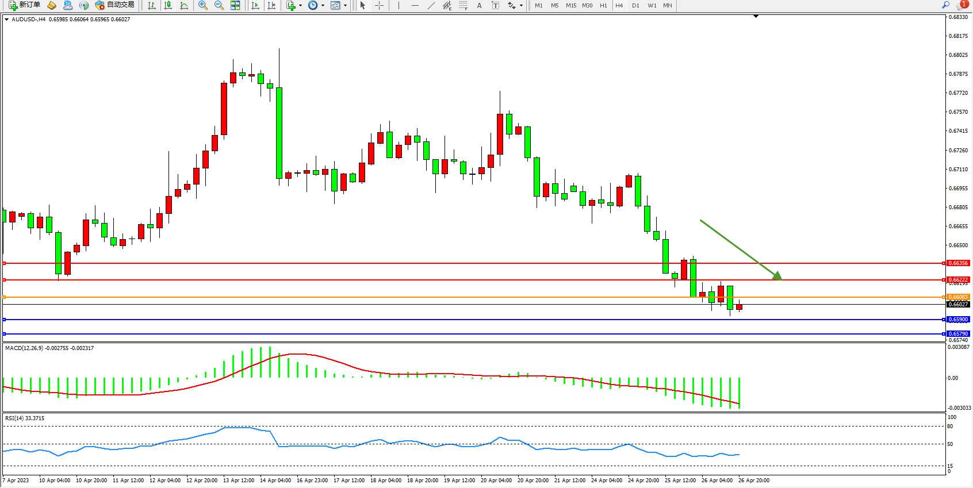
Task: Open the chart templates dropdown
Action: [345, 6]
